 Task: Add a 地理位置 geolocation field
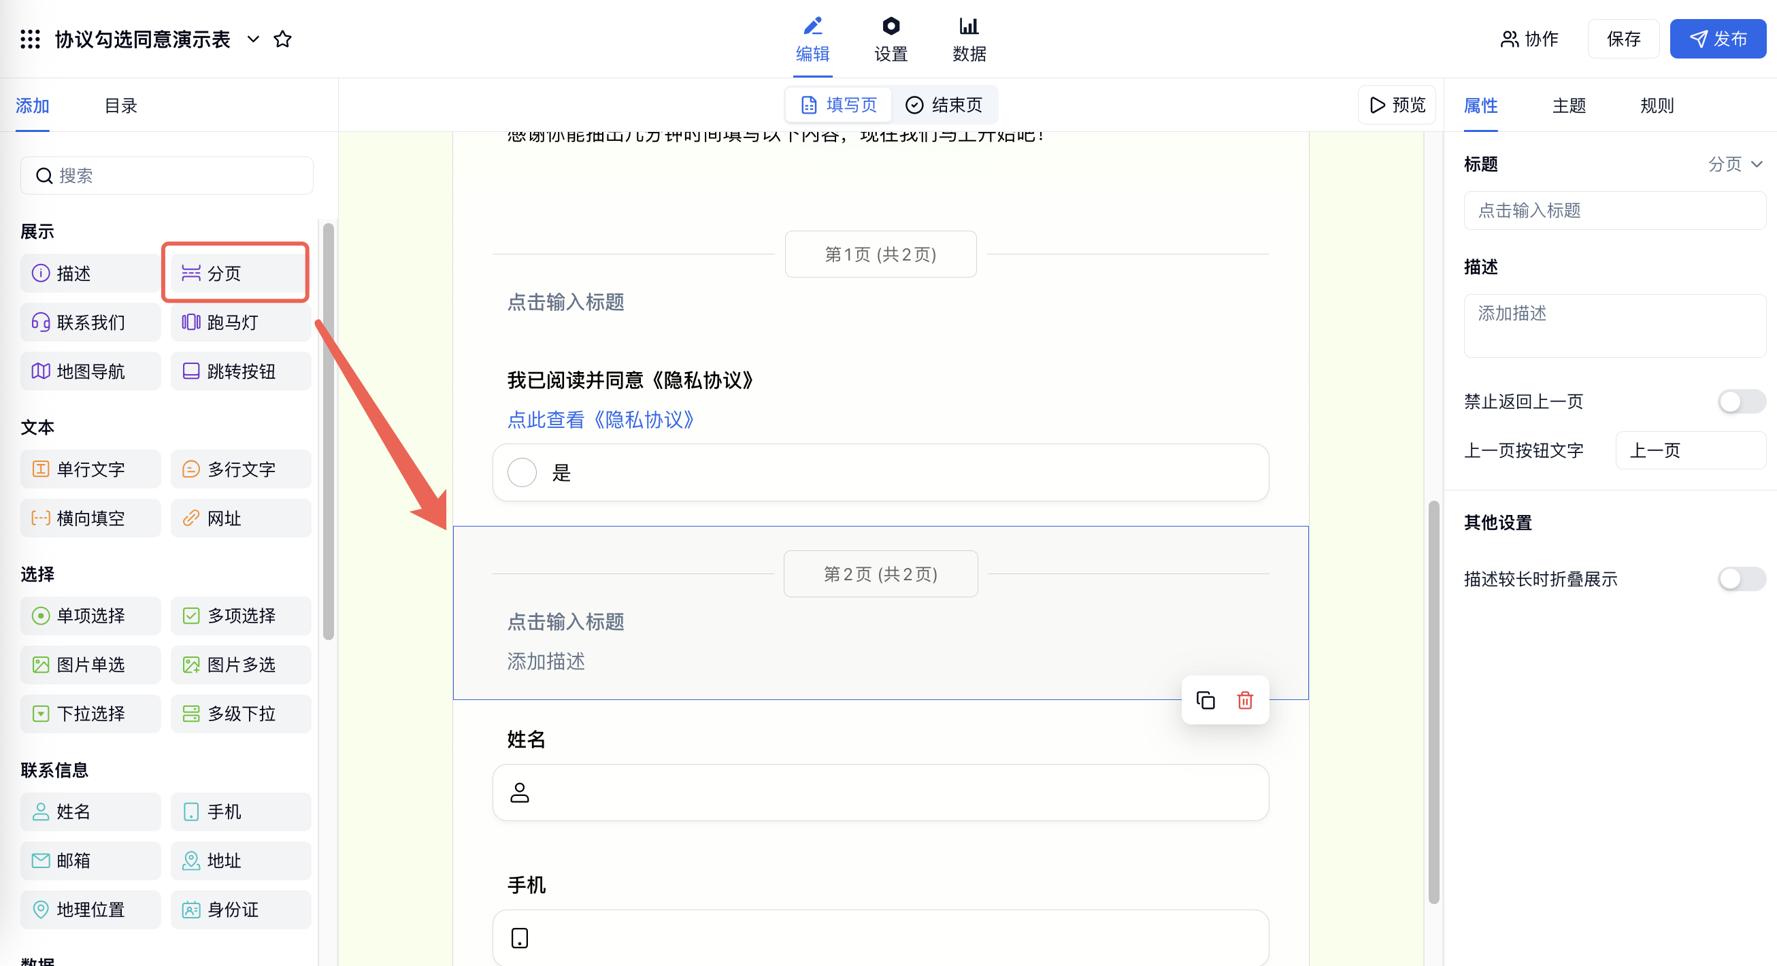tap(90, 910)
